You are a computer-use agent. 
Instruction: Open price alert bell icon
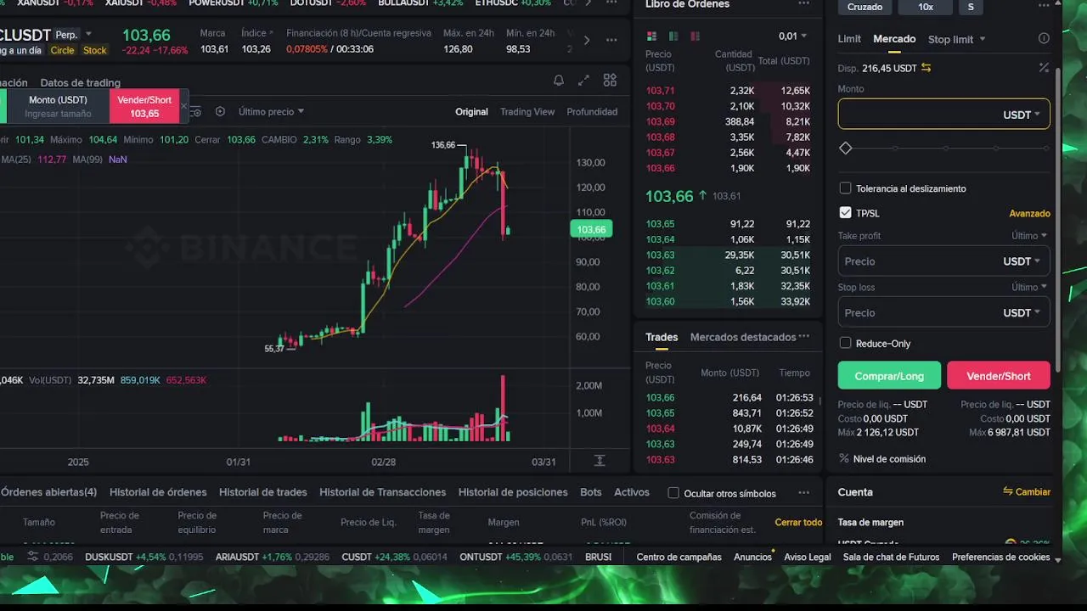point(559,81)
